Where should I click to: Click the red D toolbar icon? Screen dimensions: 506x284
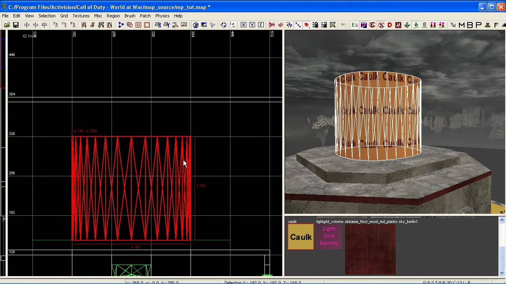click(x=390, y=25)
